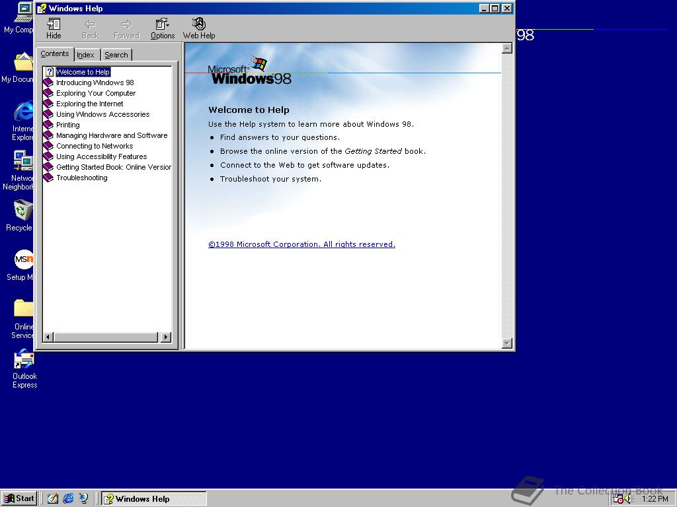Open the Printing book
The width and height of the screenshot is (677, 507).
pos(68,125)
